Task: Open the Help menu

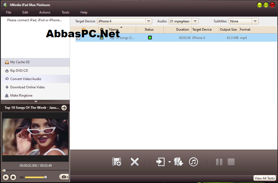Action: (x=84, y=12)
